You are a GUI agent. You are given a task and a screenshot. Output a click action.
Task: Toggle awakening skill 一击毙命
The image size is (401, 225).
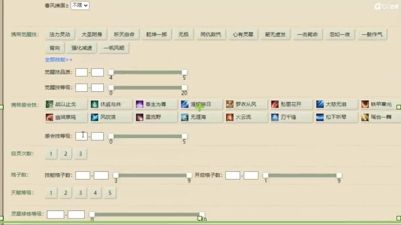click(x=308, y=34)
